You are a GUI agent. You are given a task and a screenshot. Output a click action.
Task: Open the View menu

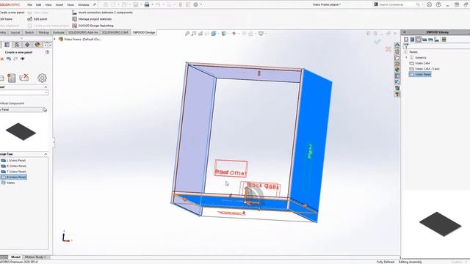pos(48,5)
